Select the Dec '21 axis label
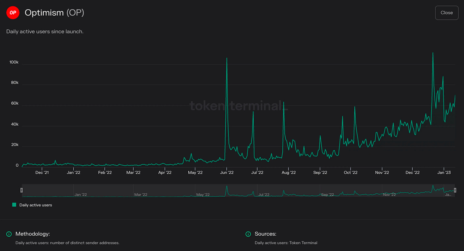The image size is (464, 251). click(42, 173)
